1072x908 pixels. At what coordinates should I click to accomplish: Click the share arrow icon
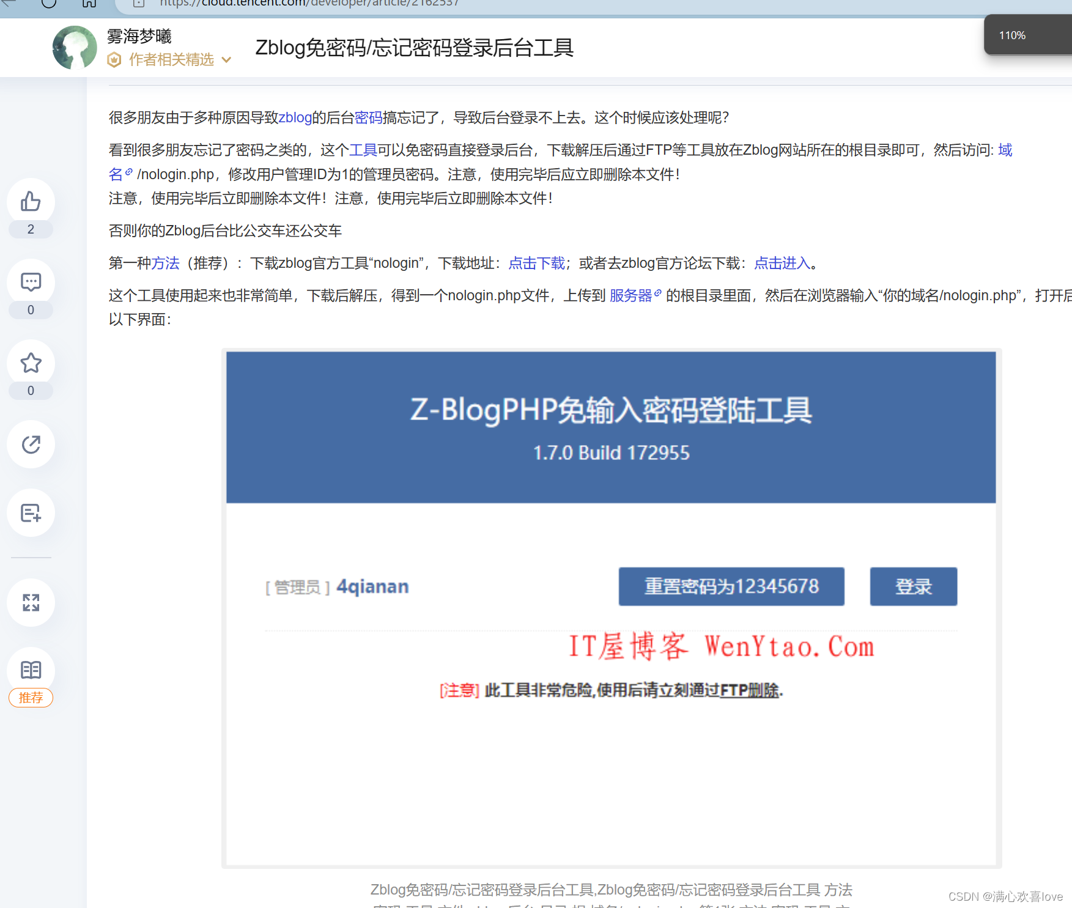tap(31, 445)
